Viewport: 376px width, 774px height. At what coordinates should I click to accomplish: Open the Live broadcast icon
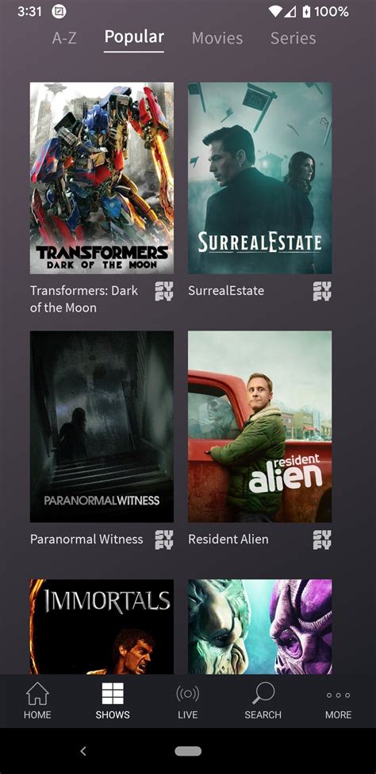pyautogui.click(x=188, y=694)
